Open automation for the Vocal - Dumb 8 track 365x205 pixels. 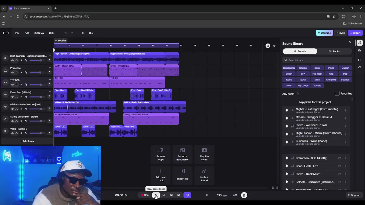point(26,133)
